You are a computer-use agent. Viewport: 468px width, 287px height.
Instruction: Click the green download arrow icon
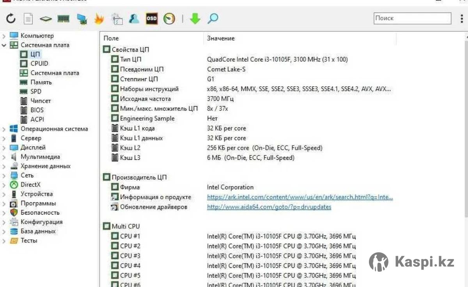195,18
